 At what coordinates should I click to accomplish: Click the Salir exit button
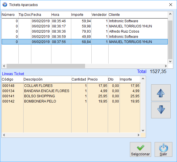(163, 149)
